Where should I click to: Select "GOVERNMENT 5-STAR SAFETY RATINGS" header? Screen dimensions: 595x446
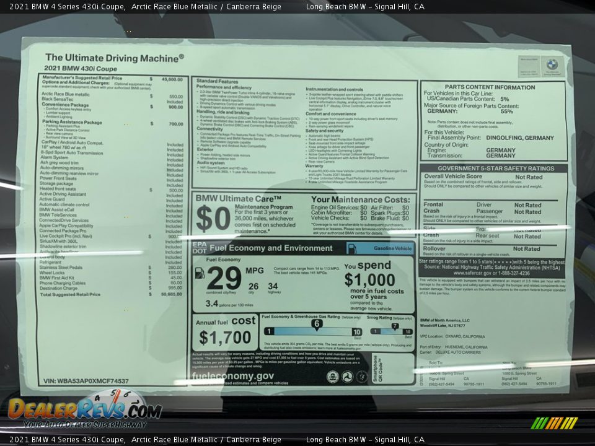click(496, 168)
